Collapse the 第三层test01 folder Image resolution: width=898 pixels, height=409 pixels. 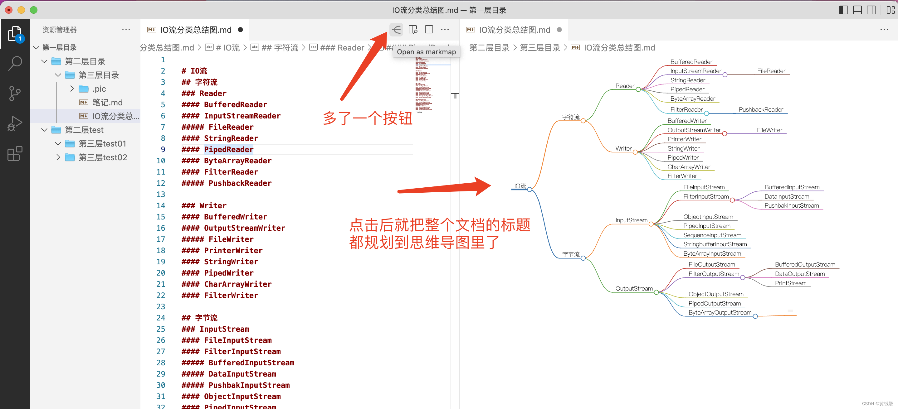(58, 143)
